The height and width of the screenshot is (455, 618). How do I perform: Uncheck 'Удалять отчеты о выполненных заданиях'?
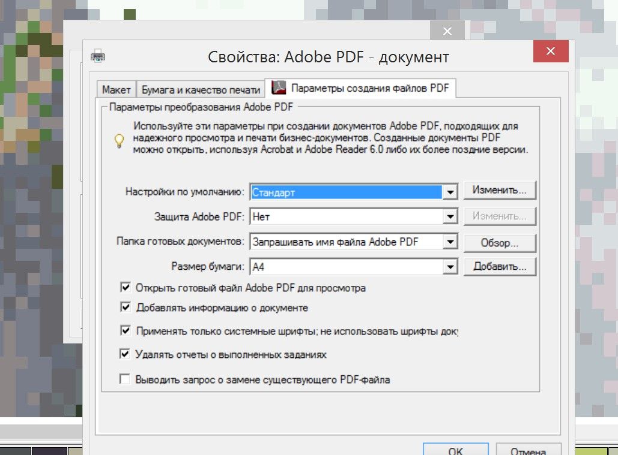pyautogui.click(x=126, y=354)
